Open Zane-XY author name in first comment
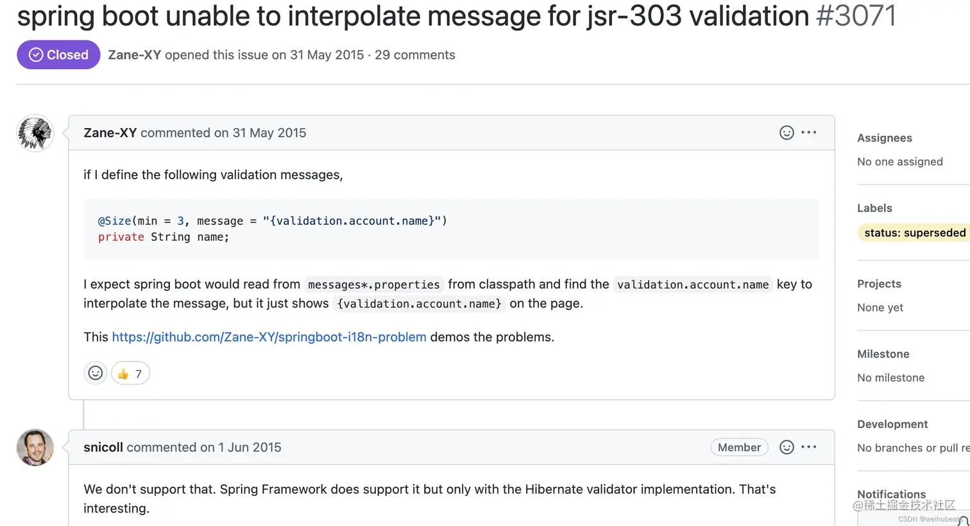970x526 pixels. tap(110, 133)
